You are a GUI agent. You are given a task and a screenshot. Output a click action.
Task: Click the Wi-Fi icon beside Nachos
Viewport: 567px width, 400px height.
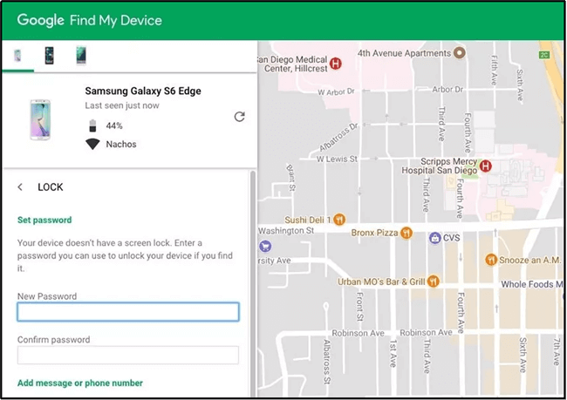pyautogui.click(x=92, y=145)
